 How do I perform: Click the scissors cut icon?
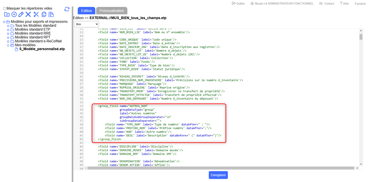click(36, 15)
